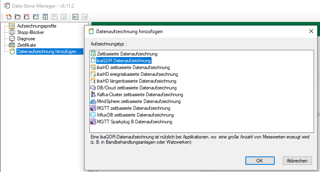Click the purple MQTT zeitbasierte icon
Image resolution: width=320 pixels, height=172 pixels.
pos(93,108)
